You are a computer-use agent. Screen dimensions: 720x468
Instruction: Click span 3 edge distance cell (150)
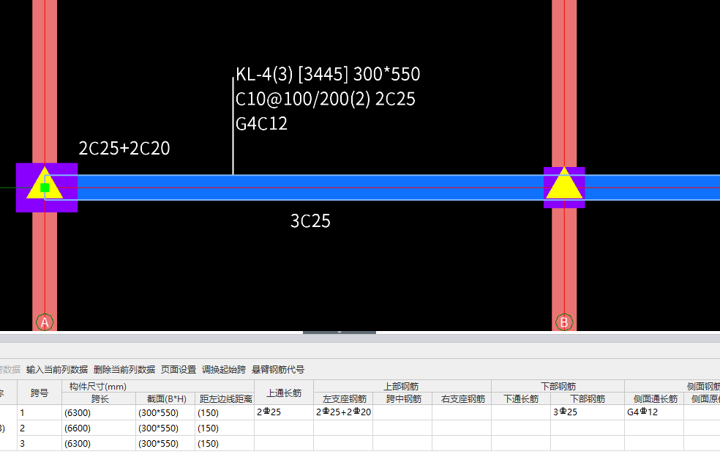click(225, 443)
